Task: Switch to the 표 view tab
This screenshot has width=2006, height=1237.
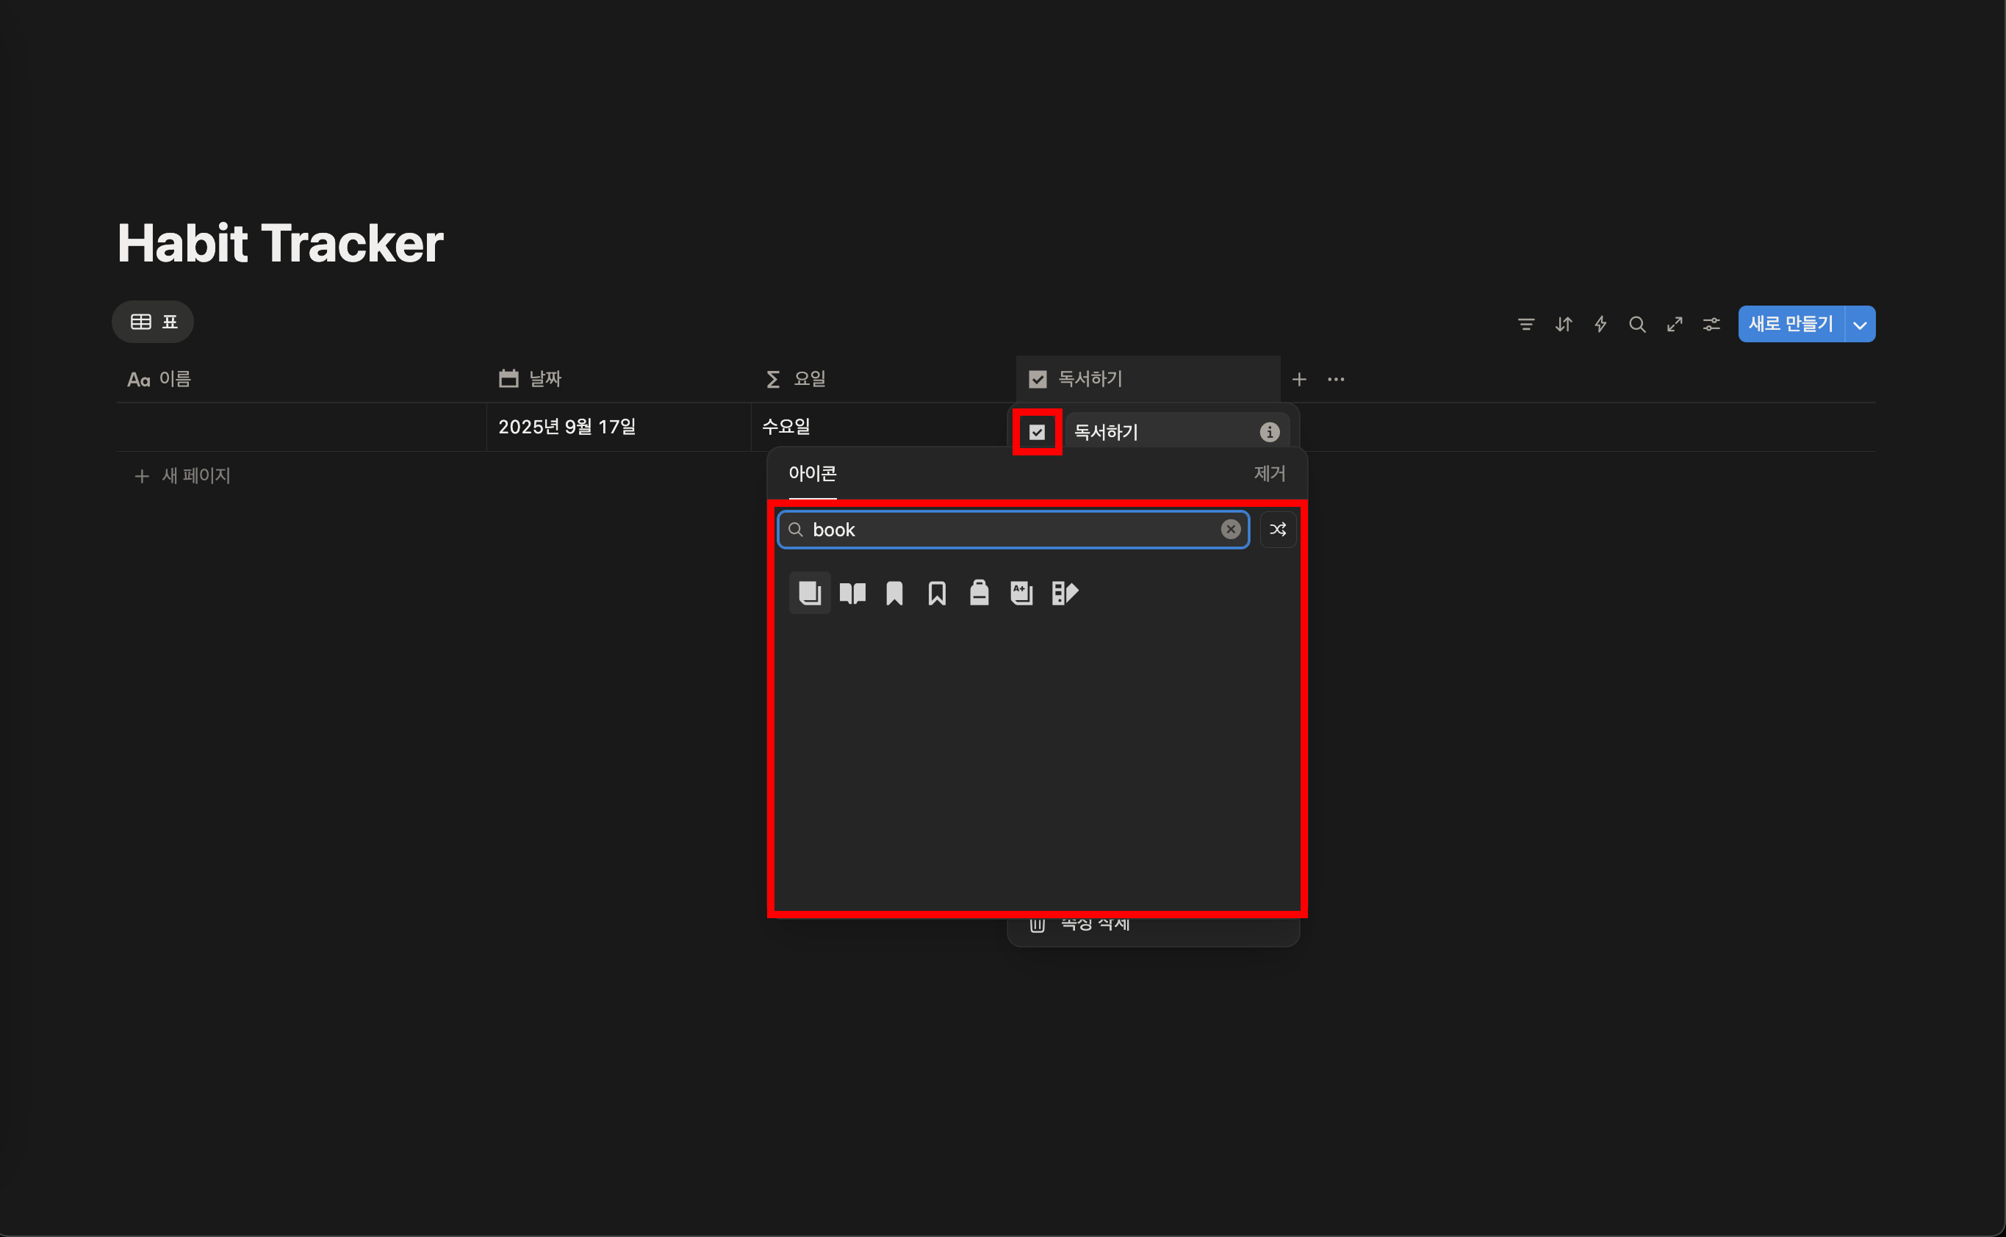Action: (153, 322)
